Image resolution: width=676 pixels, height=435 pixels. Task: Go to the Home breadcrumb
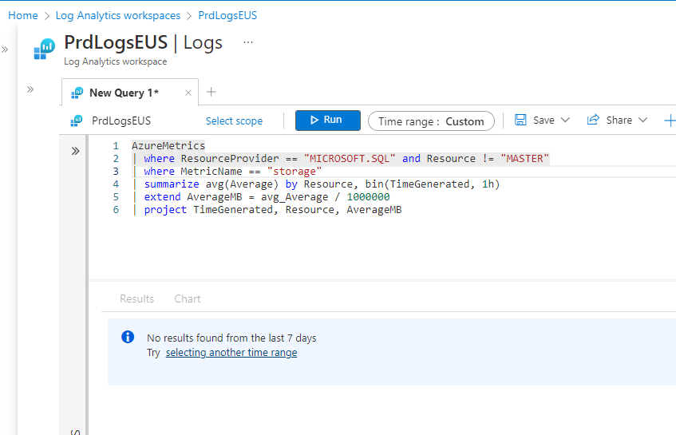point(23,15)
